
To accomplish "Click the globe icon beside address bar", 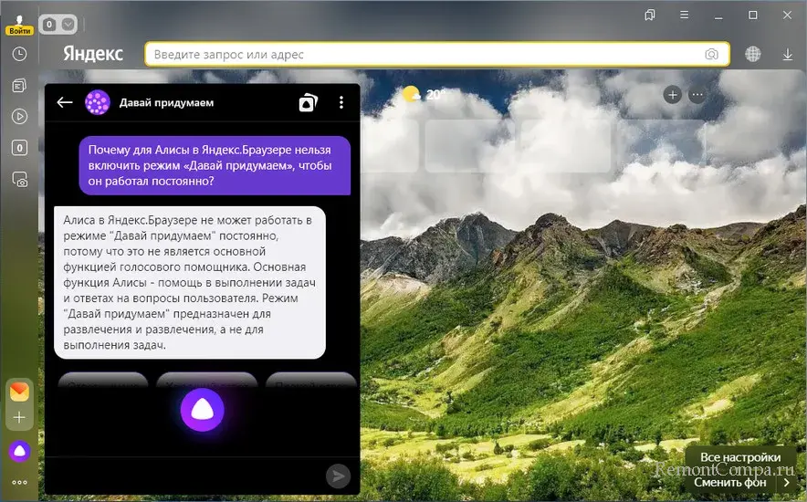I will point(753,55).
